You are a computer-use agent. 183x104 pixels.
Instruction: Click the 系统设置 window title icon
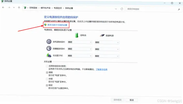(2, 1)
